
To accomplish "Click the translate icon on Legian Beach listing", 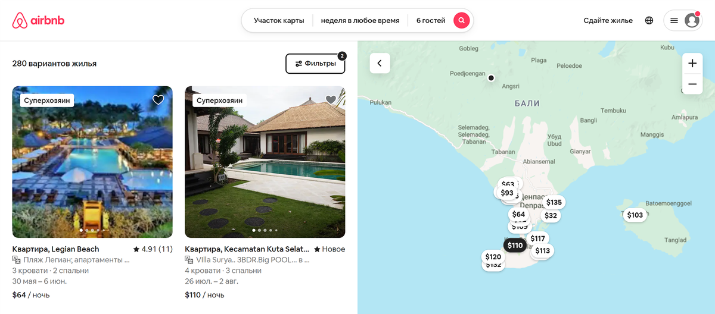I will pos(16,260).
